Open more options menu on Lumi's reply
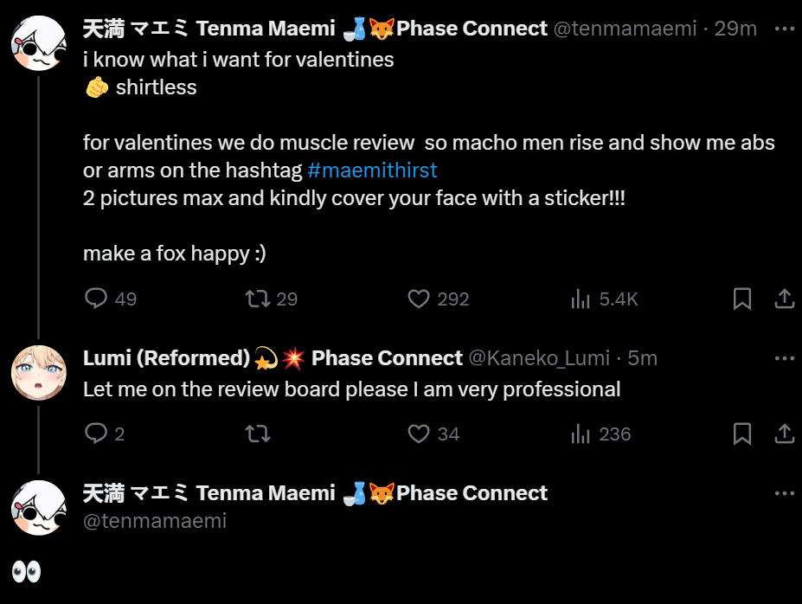 tap(784, 358)
